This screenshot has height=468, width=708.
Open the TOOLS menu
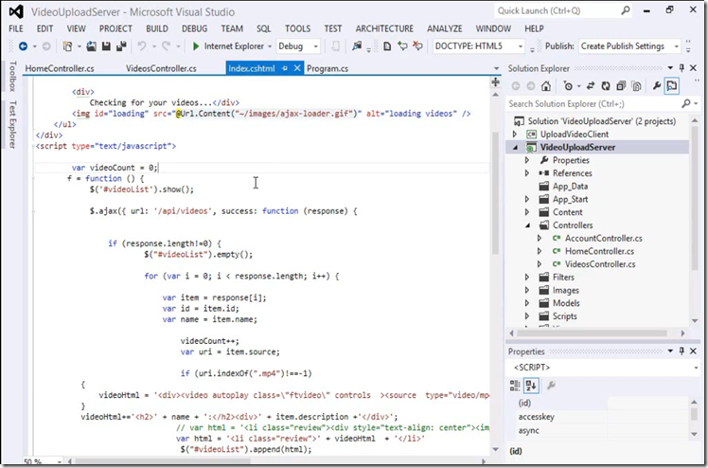[x=297, y=28]
